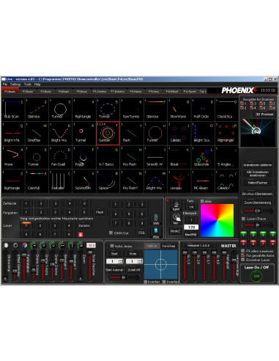The image size is (279, 361).
Task: Click the knob icon above Drehe Z-Achse
Action: [53, 245]
